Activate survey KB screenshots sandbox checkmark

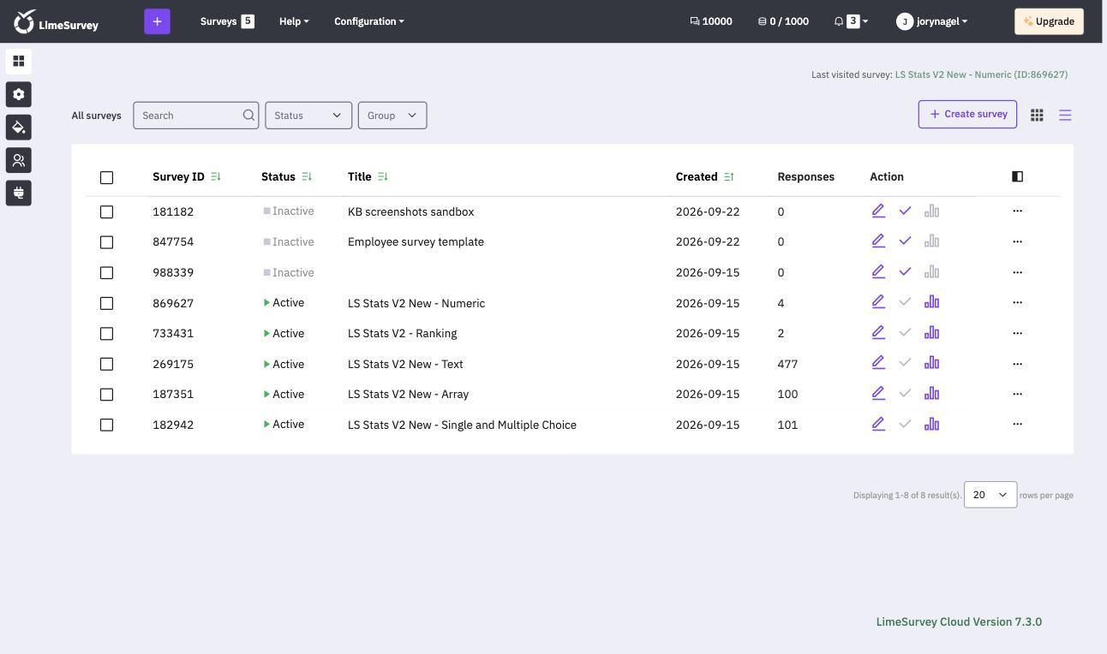point(905,211)
